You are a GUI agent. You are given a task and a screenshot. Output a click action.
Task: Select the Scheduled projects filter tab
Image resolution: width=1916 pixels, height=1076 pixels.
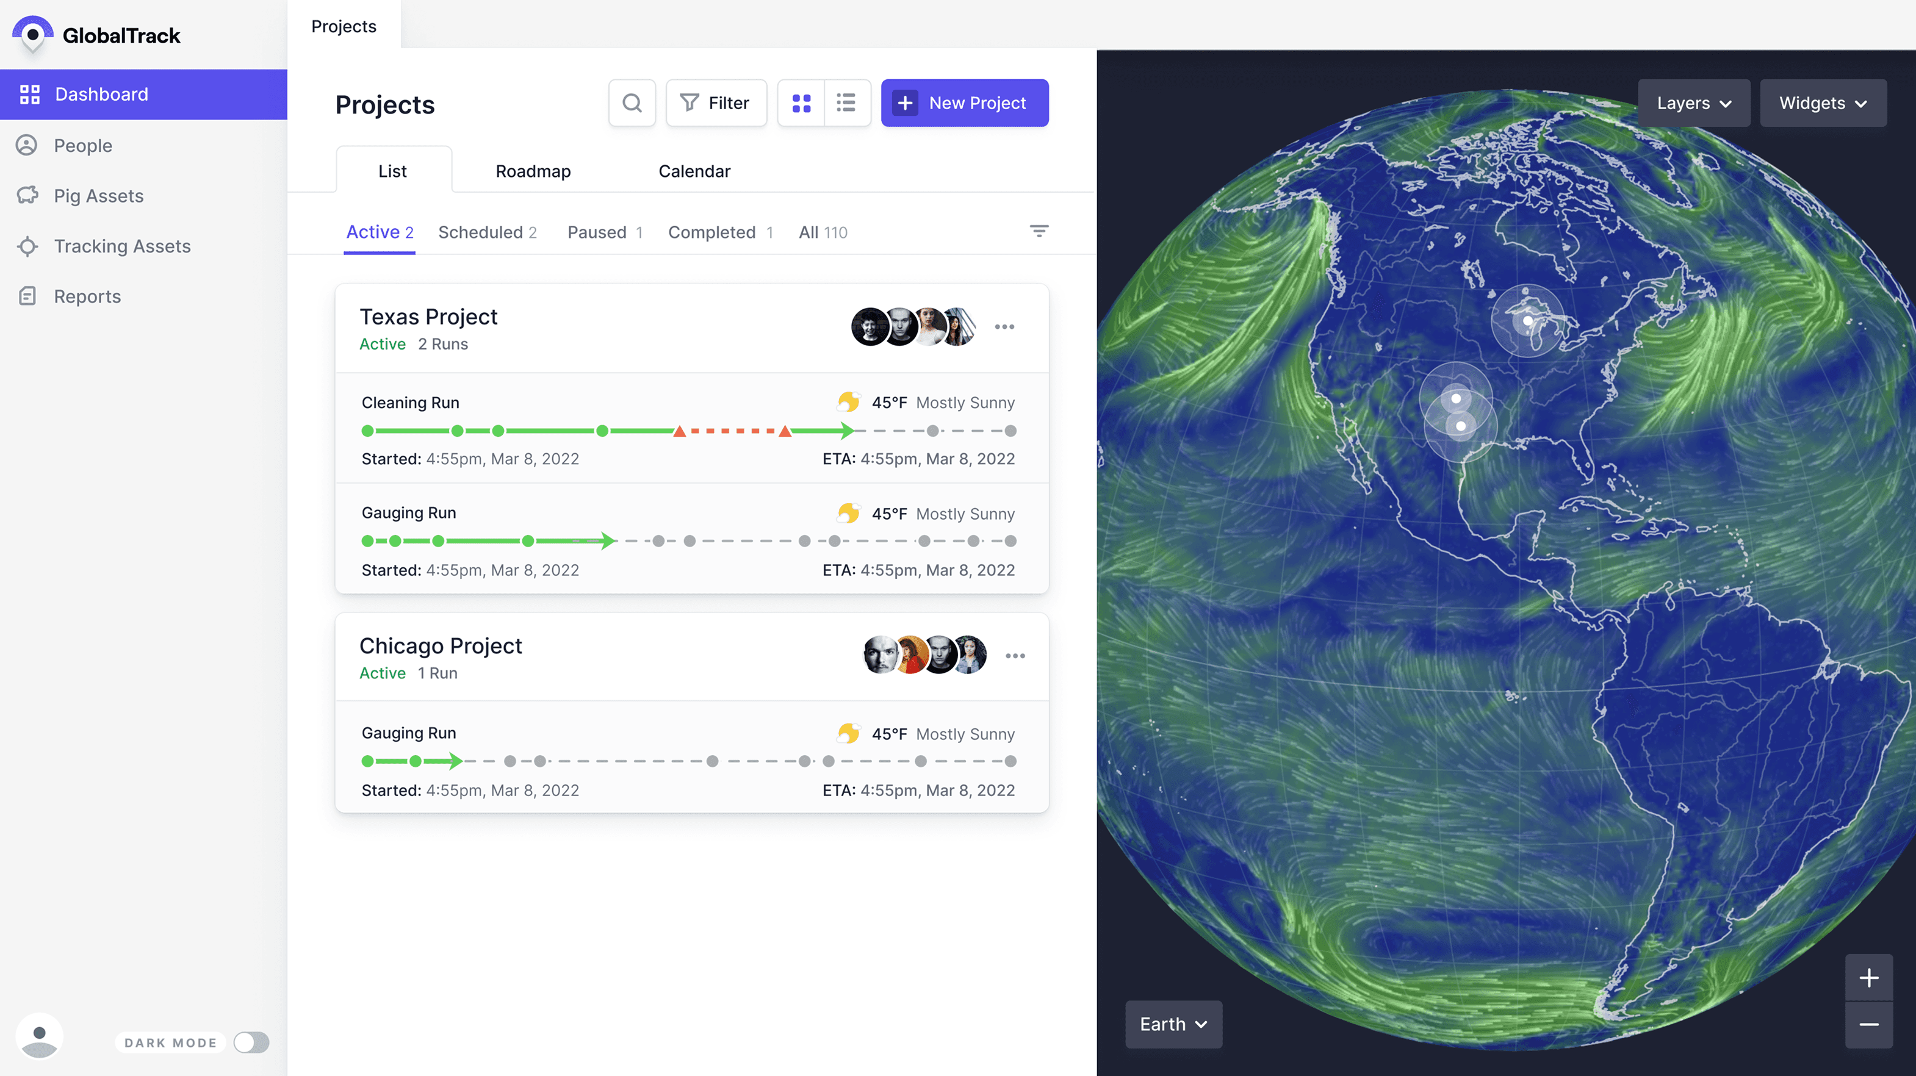(487, 232)
